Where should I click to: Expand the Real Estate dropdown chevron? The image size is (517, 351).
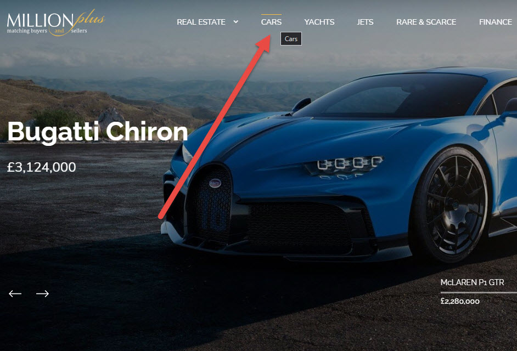(x=236, y=22)
